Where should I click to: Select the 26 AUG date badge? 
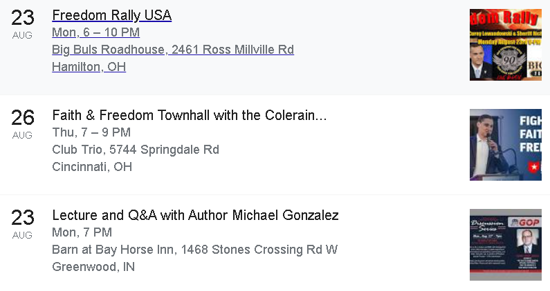22,124
